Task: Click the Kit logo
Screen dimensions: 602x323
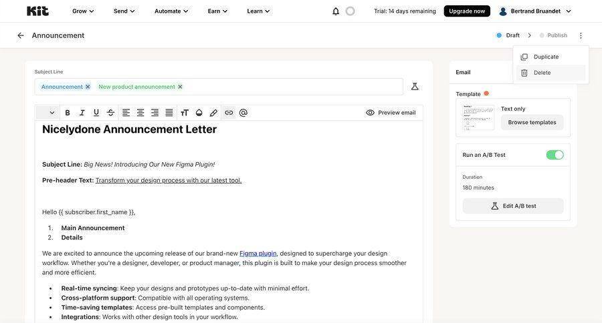Action: 37,11
